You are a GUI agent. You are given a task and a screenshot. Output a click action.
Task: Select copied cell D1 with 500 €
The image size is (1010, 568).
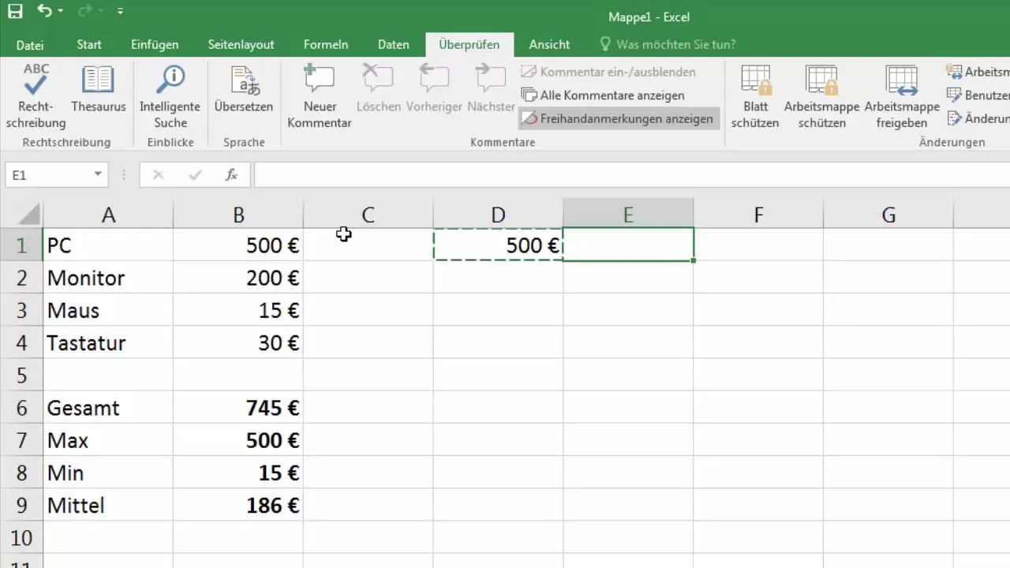(x=498, y=245)
